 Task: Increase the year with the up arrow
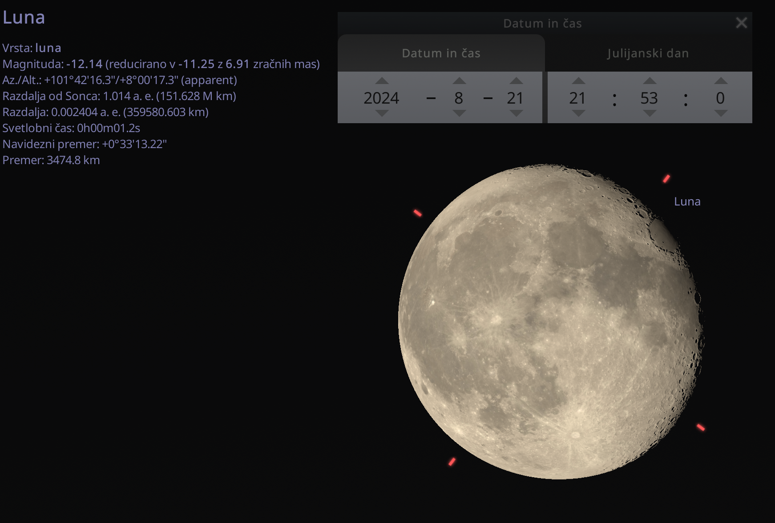tap(382, 81)
